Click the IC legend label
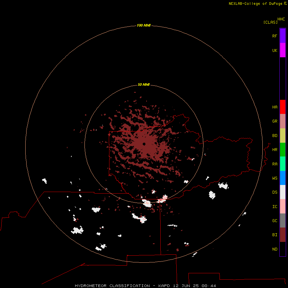This screenshot has width=288, height=288. 275,207
